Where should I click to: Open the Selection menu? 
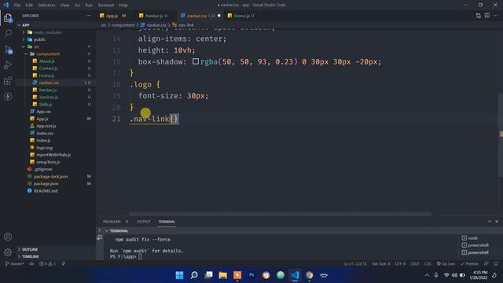pos(46,6)
